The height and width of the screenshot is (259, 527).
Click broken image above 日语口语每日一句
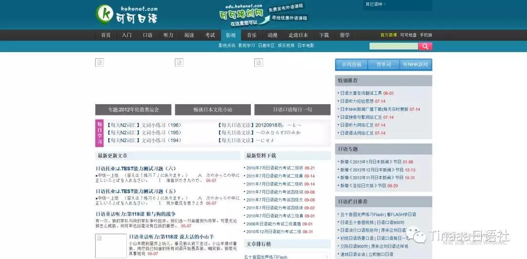(x=258, y=62)
